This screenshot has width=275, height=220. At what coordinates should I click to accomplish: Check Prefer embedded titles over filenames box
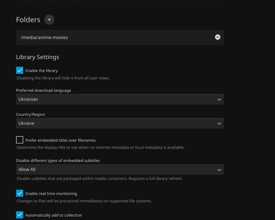pos(20,140)
